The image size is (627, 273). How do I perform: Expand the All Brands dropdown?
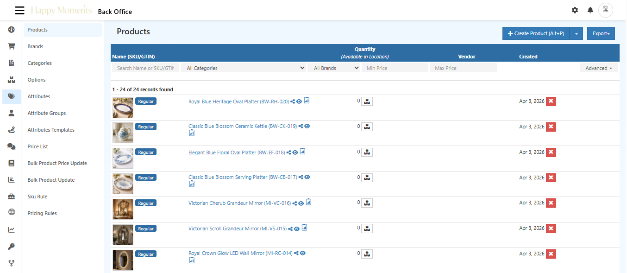pos(334,67)
